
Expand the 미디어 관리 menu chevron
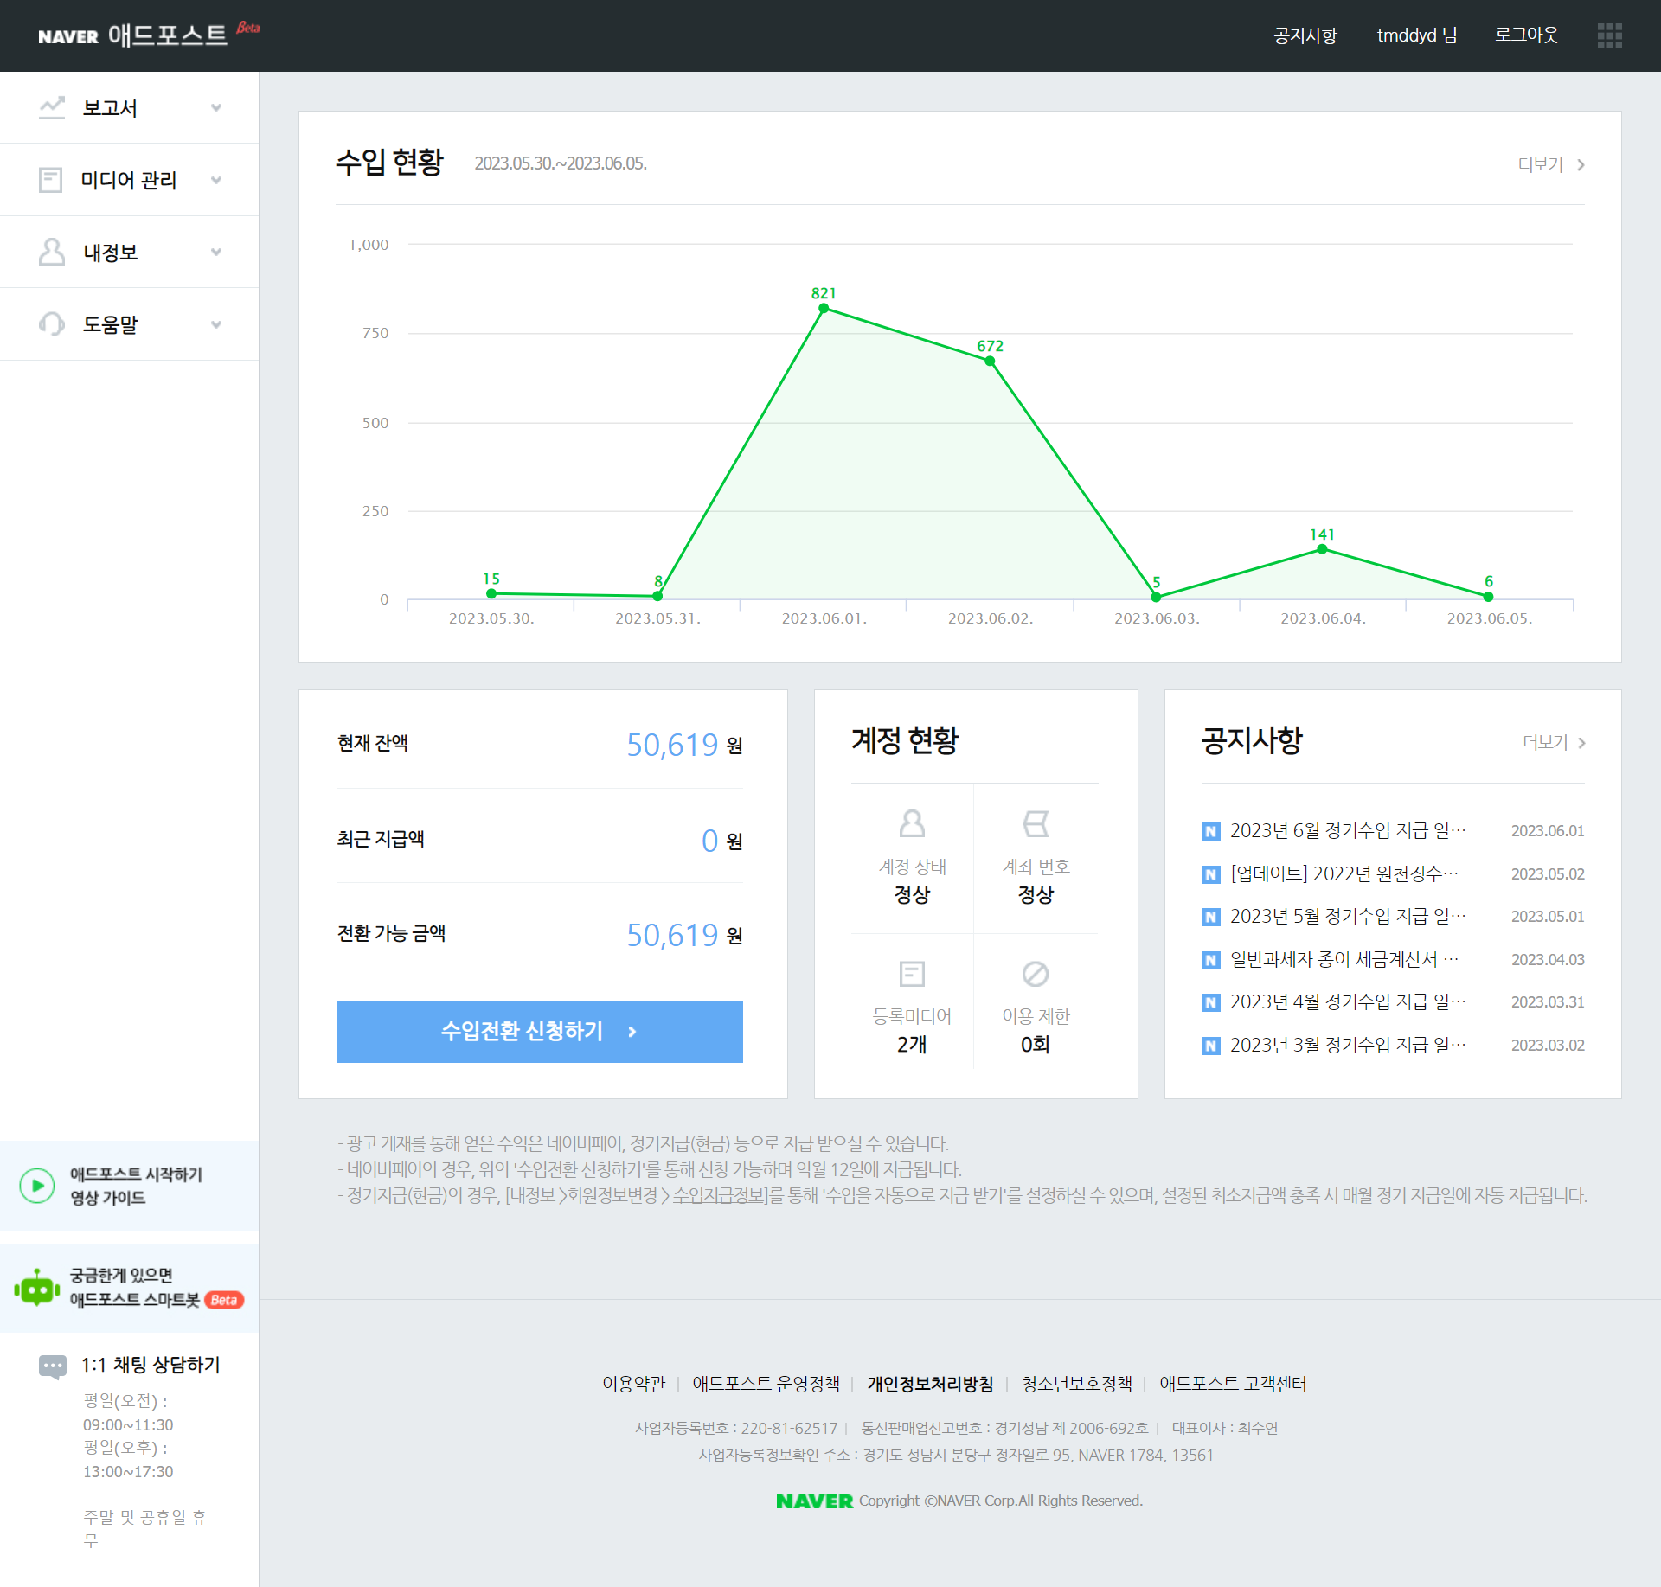click(216, 180)
